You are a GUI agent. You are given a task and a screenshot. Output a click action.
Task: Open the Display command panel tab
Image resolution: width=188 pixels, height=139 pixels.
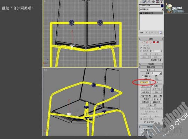pos(157,1)
